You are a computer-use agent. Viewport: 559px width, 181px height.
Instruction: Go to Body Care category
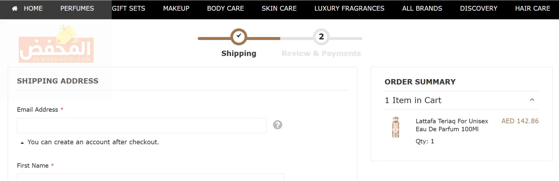(226, 9)
